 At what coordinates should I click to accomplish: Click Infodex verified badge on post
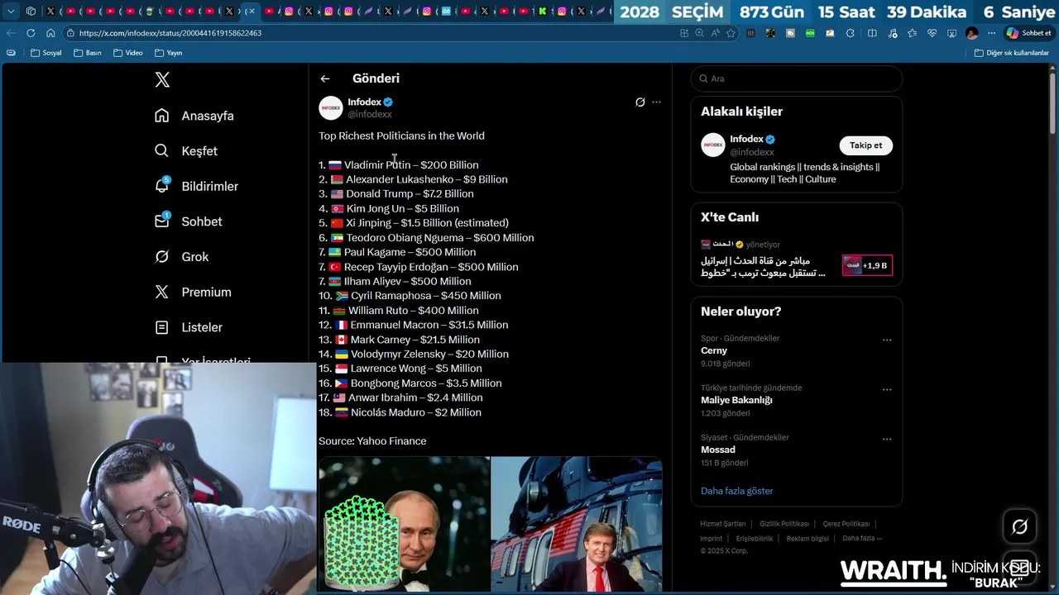tap(388, 102)
